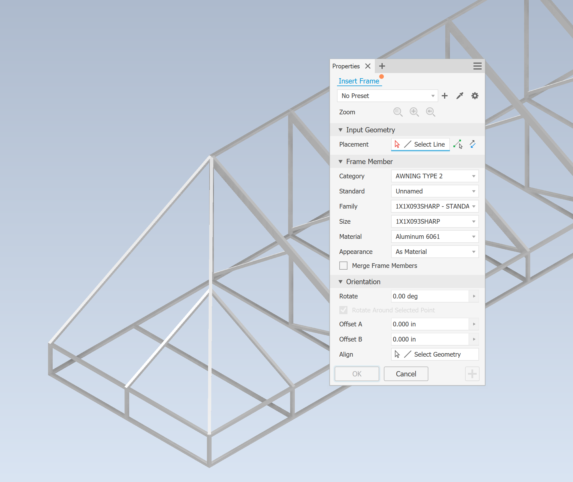This screenshot has width=573, height=482.
Task: Open the panel hamburger menu
Action: tap(477, 66)
